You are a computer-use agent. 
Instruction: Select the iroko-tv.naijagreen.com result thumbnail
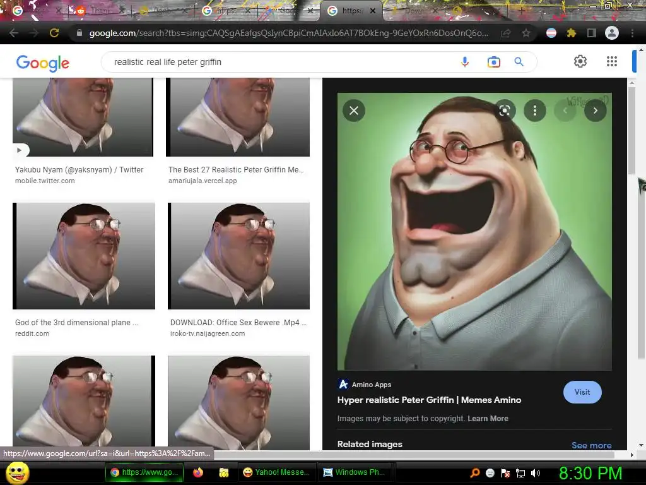(238, 256)
